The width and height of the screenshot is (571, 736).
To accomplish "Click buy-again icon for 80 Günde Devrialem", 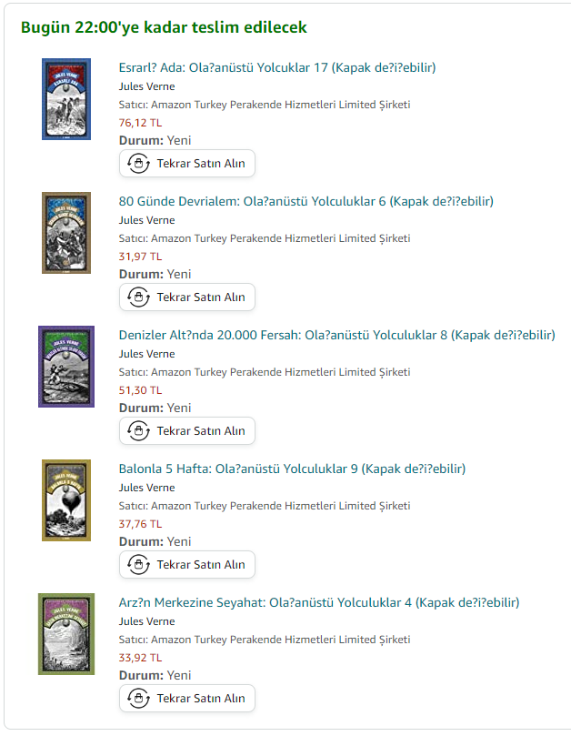I will (138, 297).
